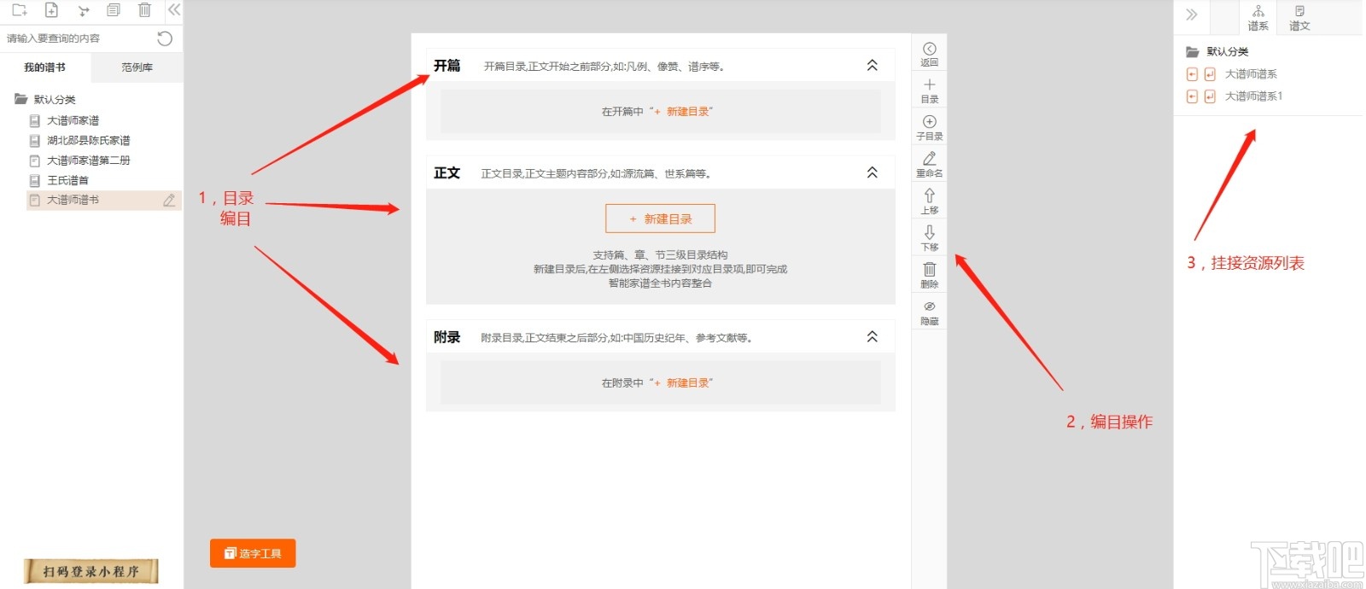Image resolution: width=1366 pixels, height=589 pixels.
Task: Click the 附录 section heading
Action: tap(447, 337)
